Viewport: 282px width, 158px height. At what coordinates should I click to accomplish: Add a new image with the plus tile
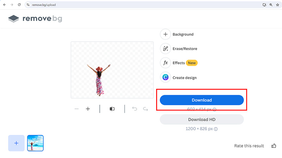point(16,143)
